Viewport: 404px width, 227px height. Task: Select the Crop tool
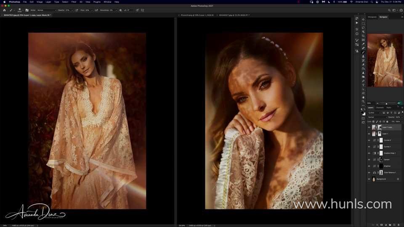363,36
